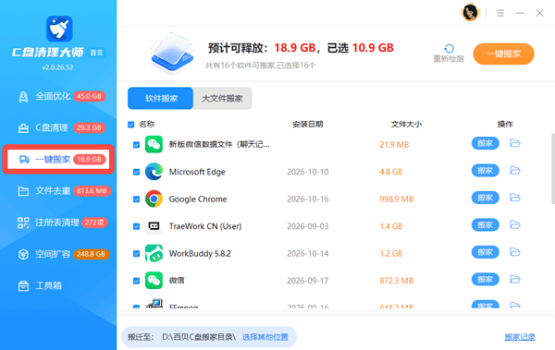
Task: Uncheck the TraeWork CN checkbox
Action: [x=136, y=226]
